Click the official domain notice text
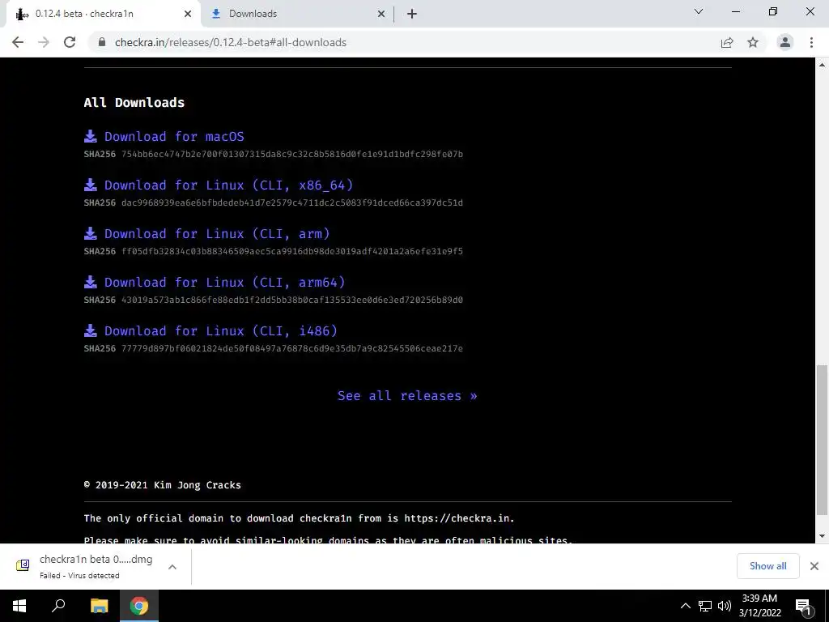The image size is (829, 622). (x=300, y=518)
